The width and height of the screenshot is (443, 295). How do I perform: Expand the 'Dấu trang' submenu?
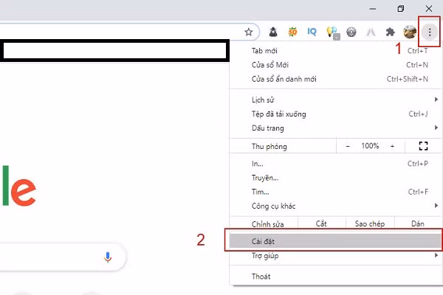pos(335,128)
